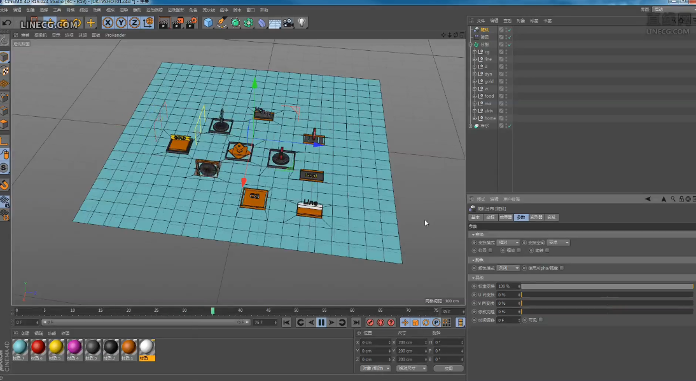
Task: Click the green array modeling icon
Action: click(249, 23)
